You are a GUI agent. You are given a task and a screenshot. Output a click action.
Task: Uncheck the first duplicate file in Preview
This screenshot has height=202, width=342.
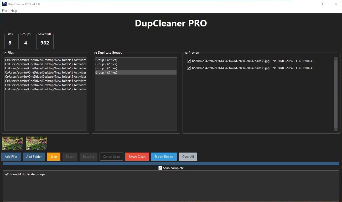(x=188, y=61)
